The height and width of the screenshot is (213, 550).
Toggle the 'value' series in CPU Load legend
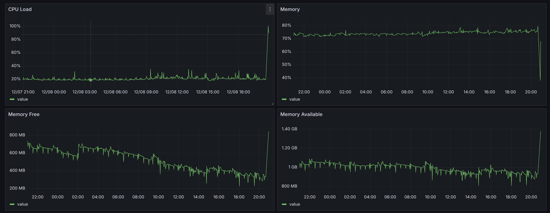23,99
